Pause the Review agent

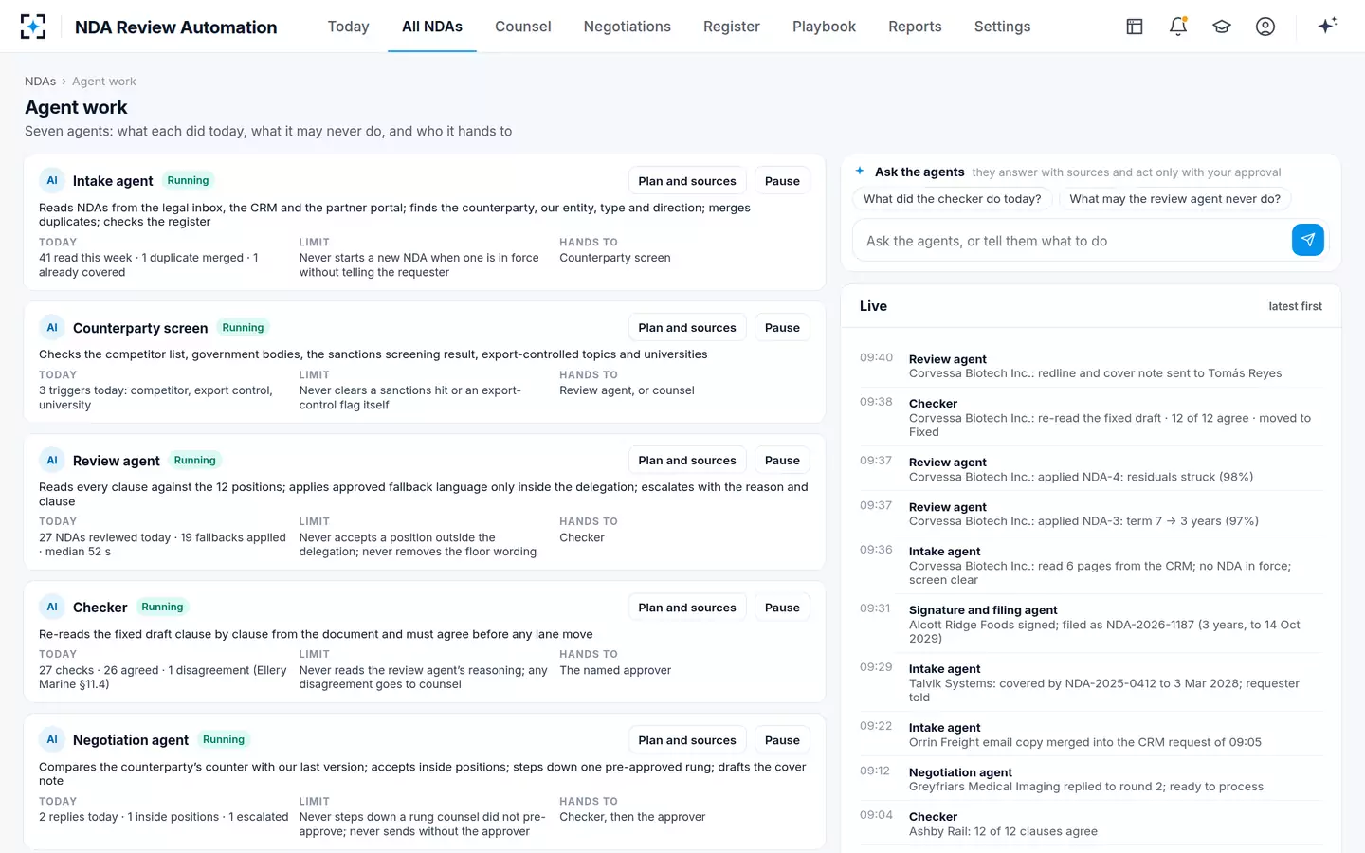[x=782, y=461]
